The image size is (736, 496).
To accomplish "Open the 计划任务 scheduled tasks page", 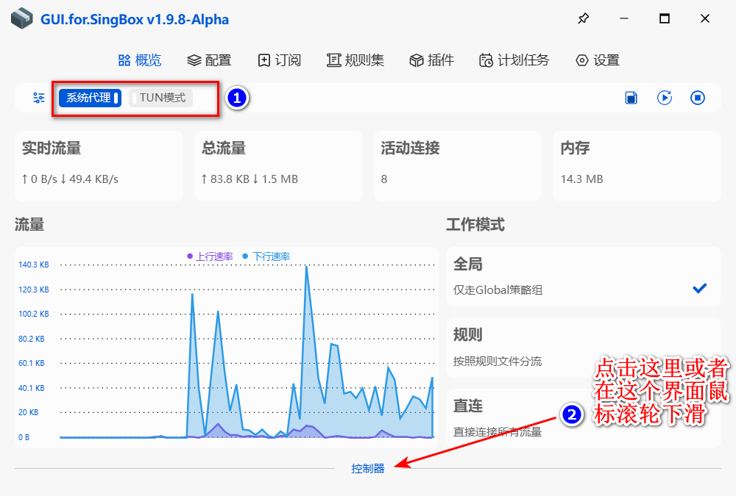I will (514, 60).
